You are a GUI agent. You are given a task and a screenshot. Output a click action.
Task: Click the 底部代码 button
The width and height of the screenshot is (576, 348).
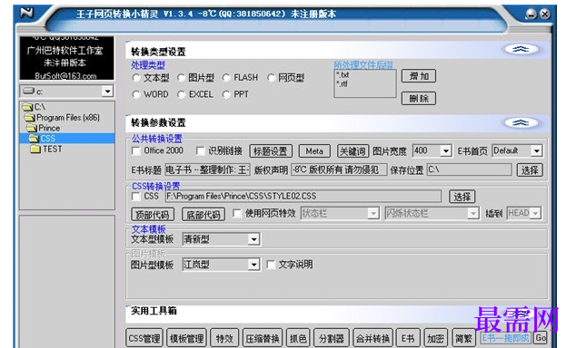coord(204,214)
